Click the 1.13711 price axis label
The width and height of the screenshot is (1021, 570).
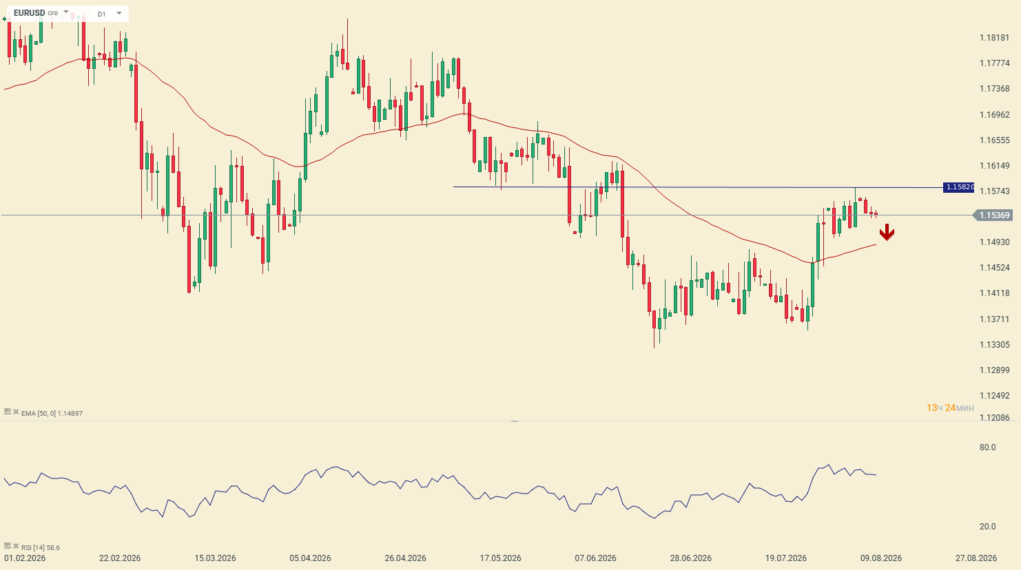pyautogui.click(x=994, y=319)
